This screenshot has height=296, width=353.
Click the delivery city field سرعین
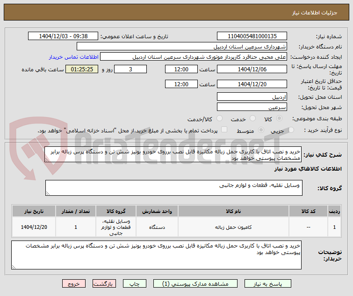point(252,107)
